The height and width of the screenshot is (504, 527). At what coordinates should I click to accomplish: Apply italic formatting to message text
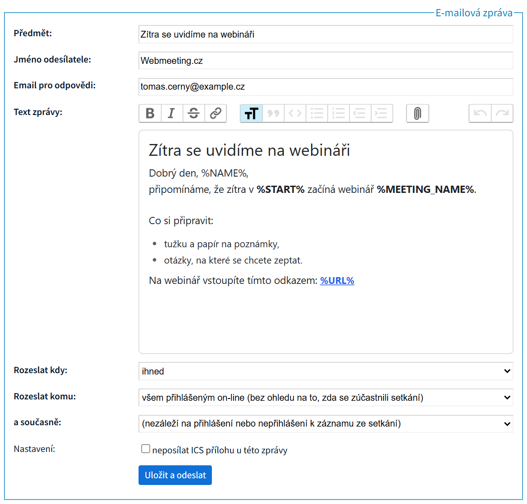coord(172,113)
